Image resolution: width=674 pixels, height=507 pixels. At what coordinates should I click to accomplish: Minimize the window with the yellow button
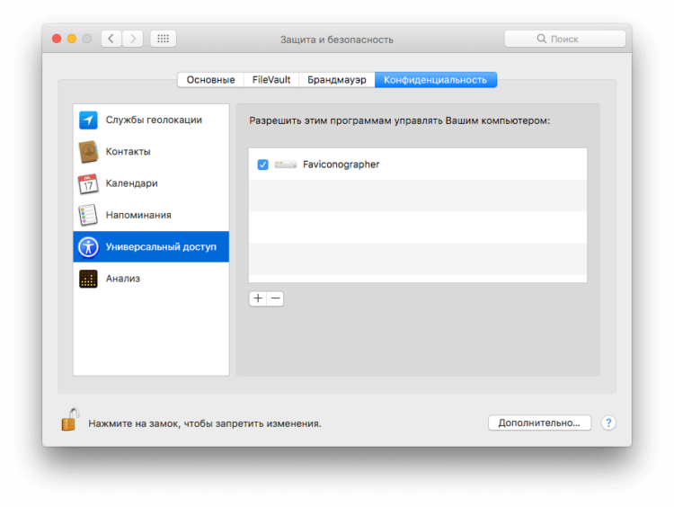[72, 39]
